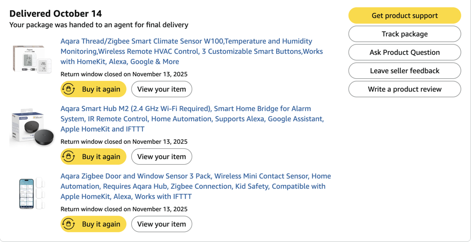Click the Aqara Smart Hub M2 product image
The height and width of the screenshot is (242, 471).
(x=32, y=127)
